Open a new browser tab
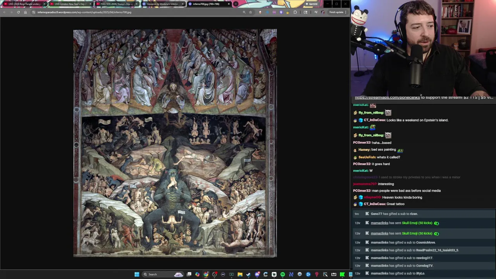Viewport: 496px width, 279px height. 236,4
